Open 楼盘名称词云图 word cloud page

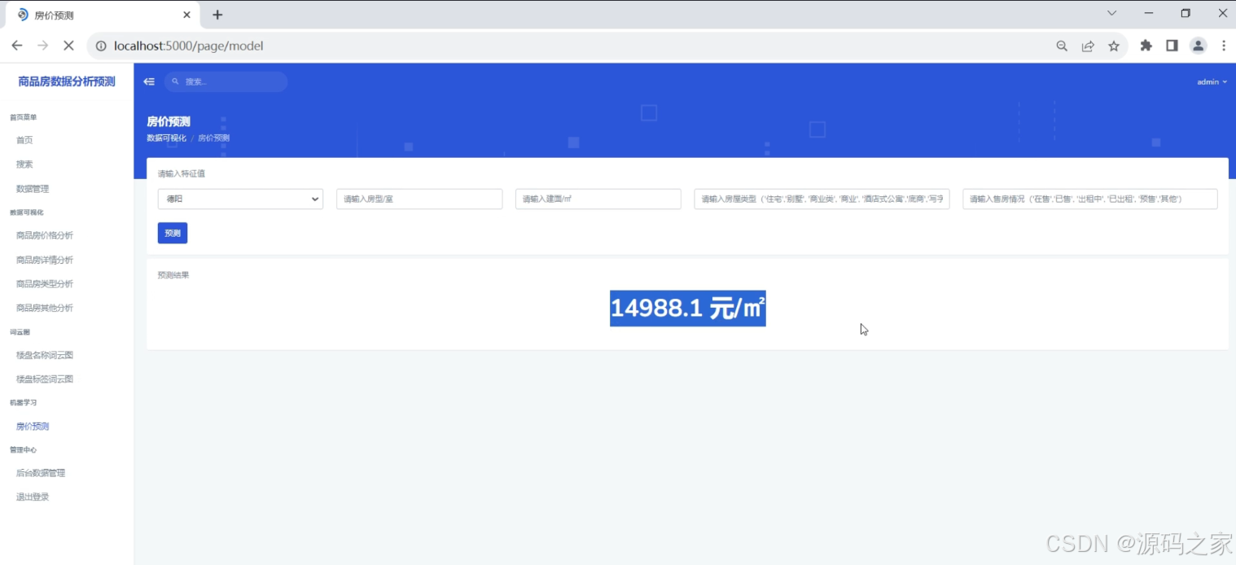point(45,355)
